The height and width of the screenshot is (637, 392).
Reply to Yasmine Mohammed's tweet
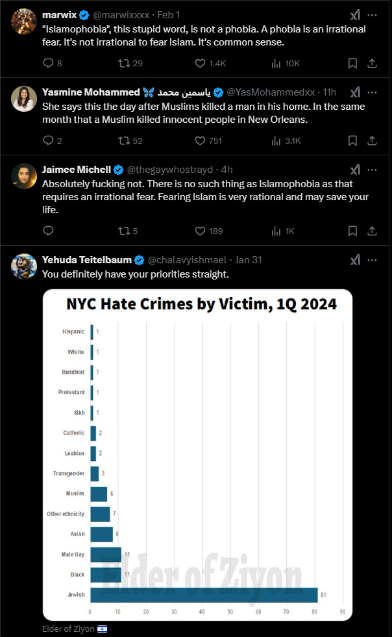[x=53, y=140]
